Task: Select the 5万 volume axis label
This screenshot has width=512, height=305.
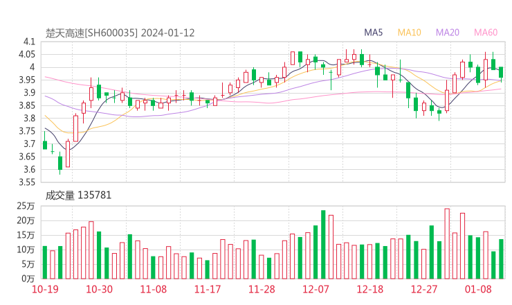Action: [x=28, y=264]
